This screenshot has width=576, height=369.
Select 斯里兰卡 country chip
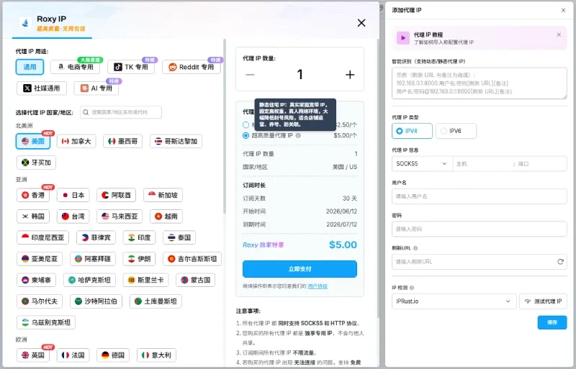tap(146, 280)
